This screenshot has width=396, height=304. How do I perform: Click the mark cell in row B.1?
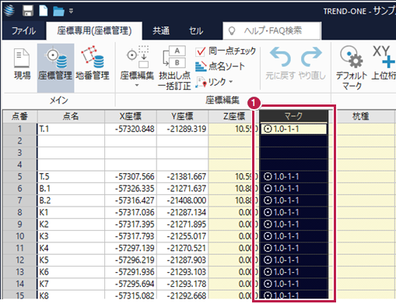[293, 189]
